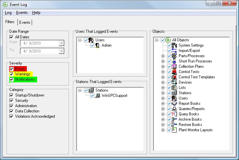Click the Report Books book icon
239x160 pixels.
click(174, 103)
